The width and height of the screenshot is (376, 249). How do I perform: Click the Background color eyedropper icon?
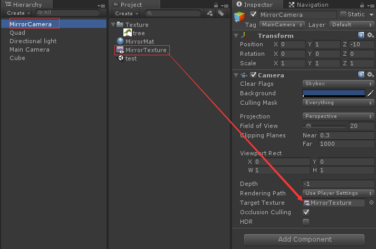(370, 93)
